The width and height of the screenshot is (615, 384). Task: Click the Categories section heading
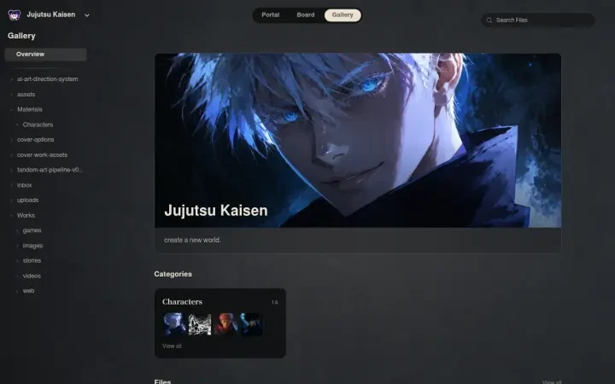173,274
